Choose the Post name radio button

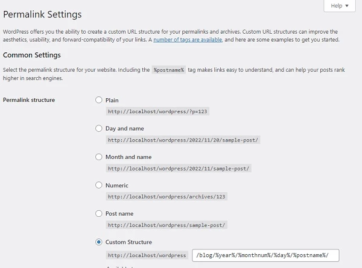point(99,213)
